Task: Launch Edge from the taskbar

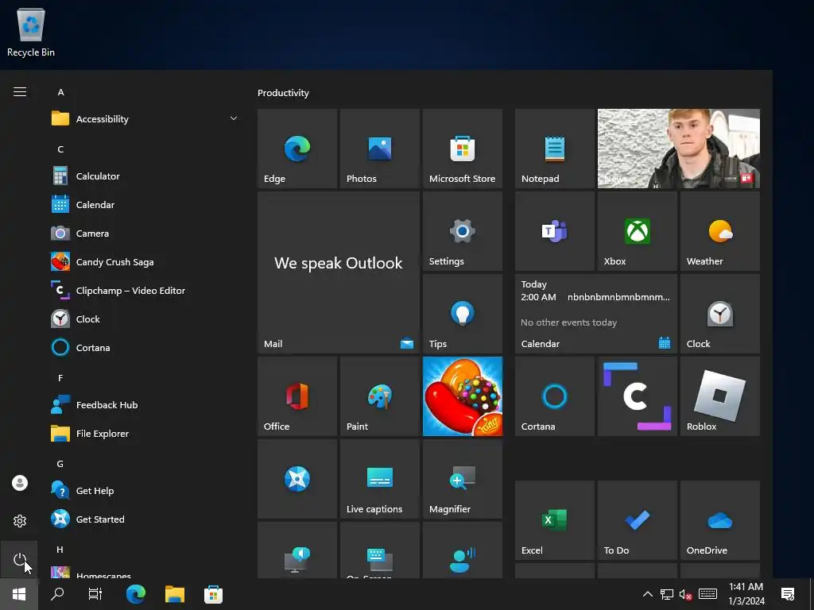Action: click(135, 594)
